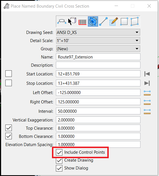This screenshot has width=159, height=176.
Task: Select the 3D box pointer tool icon
Action: 72,21
